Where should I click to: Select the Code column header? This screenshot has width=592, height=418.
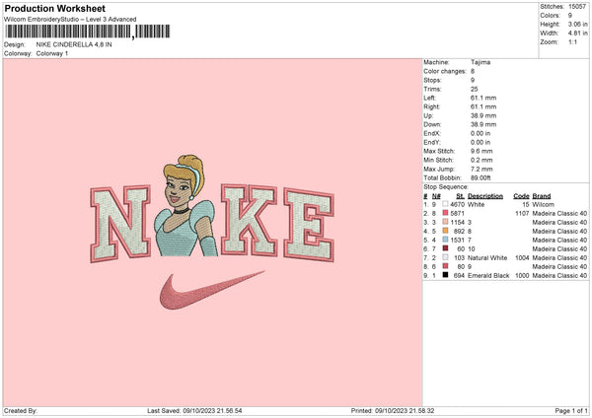521,196
